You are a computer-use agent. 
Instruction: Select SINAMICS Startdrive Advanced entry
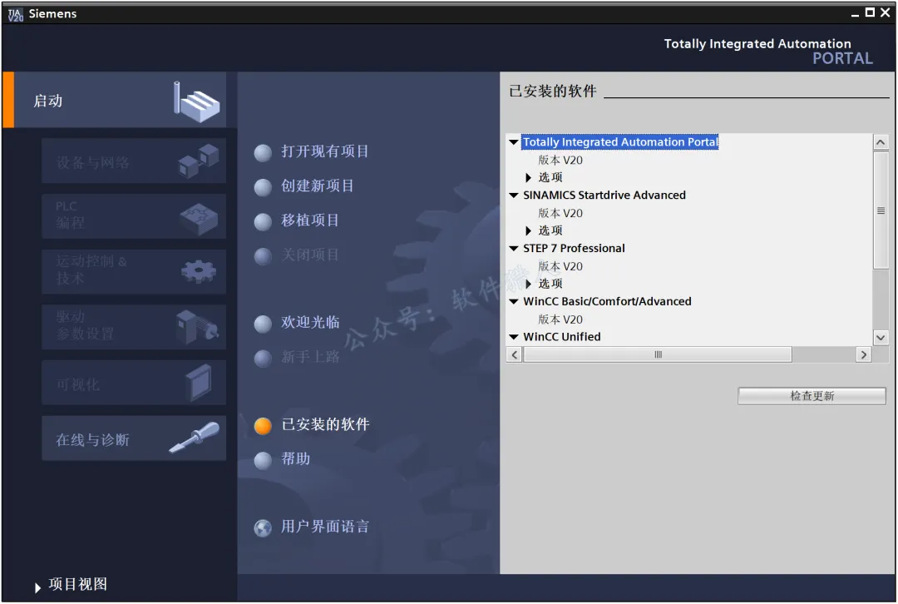pos(604,196)
